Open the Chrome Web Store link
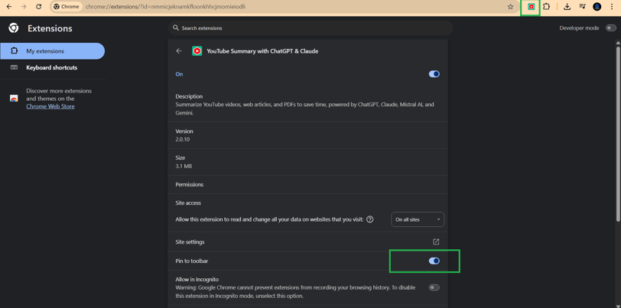The height and width of the screenshot is (308, 621). [x=50, y=106]
